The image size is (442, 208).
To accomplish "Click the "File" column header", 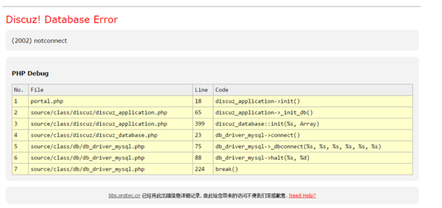I will pyautogui.click(x=37, y=90).
